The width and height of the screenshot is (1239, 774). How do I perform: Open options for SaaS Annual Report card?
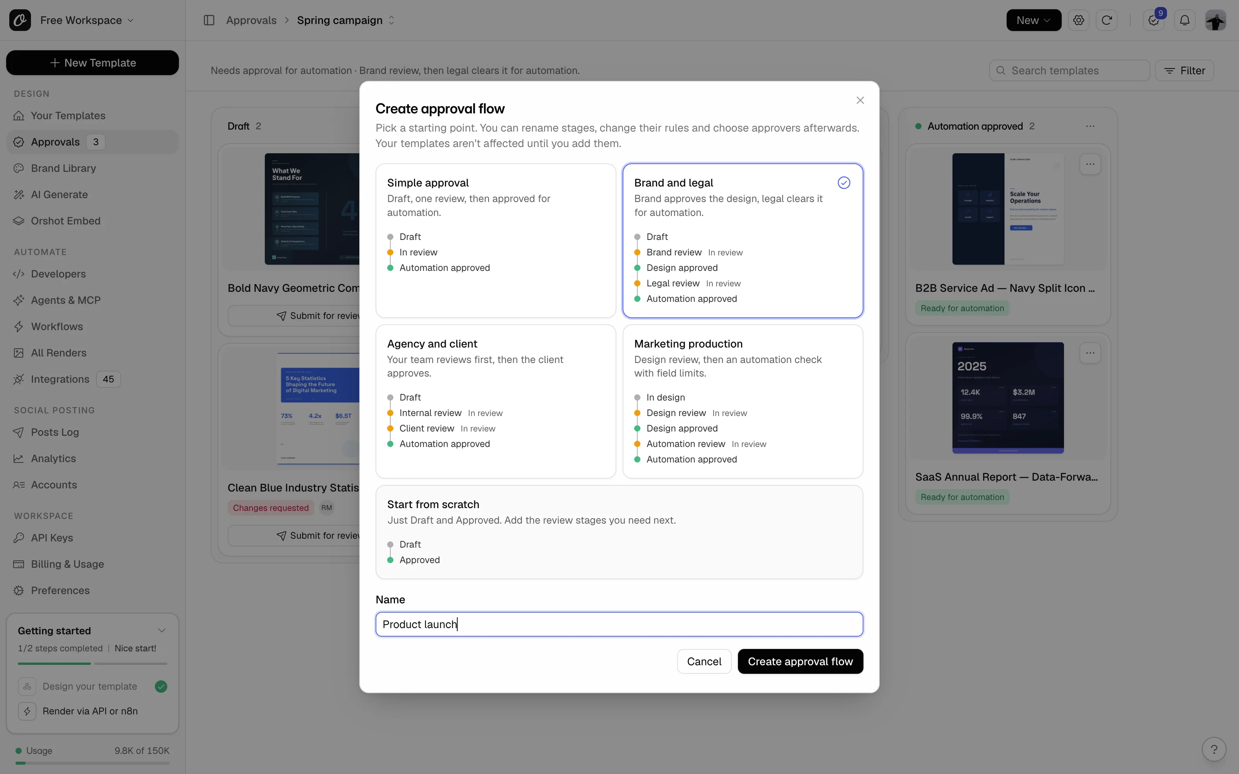(x=1090, y=353)
